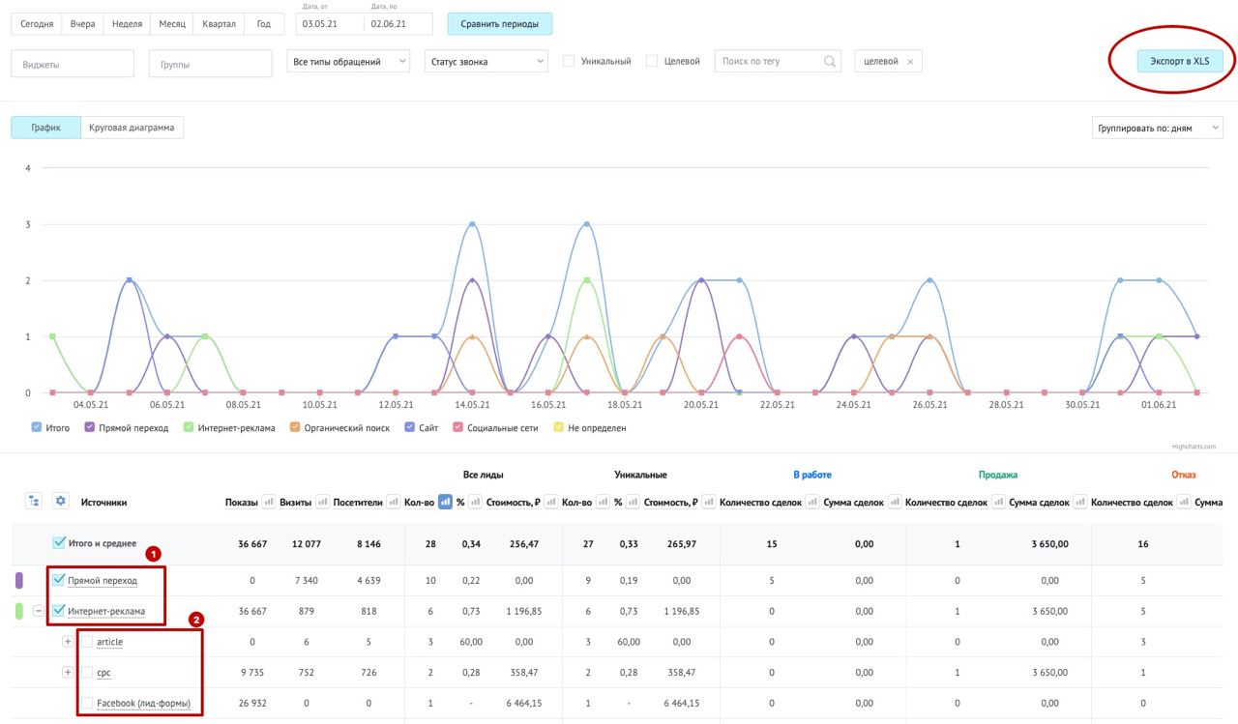Enable the Уникальный checkbox
Viewport: 1238px width, 724px height.
point(569,61)
